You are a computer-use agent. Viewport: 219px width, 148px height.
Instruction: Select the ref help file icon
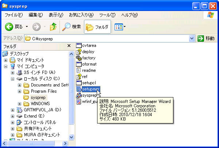[79, 77]
